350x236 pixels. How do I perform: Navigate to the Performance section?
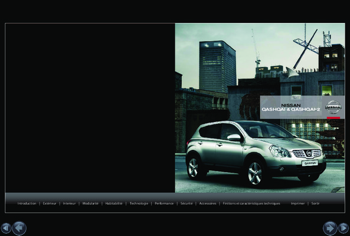point(164,204)
